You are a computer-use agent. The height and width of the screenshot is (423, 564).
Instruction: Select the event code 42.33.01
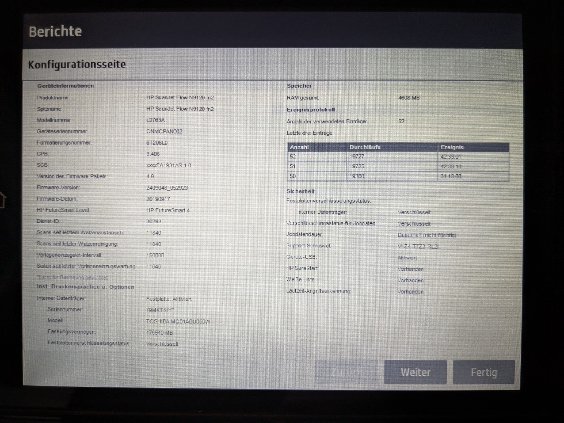click(451, 157)
